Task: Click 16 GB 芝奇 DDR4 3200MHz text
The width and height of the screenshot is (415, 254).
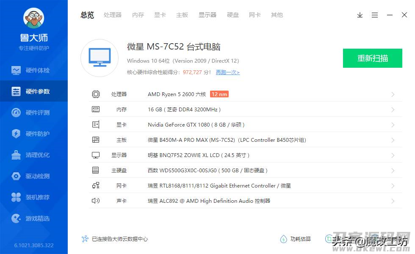Action: tap(184, 110)
